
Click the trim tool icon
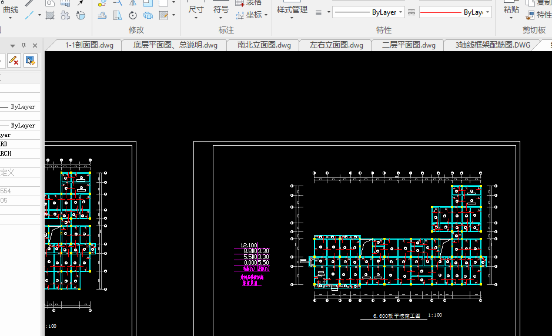click(x=117, y=3)
